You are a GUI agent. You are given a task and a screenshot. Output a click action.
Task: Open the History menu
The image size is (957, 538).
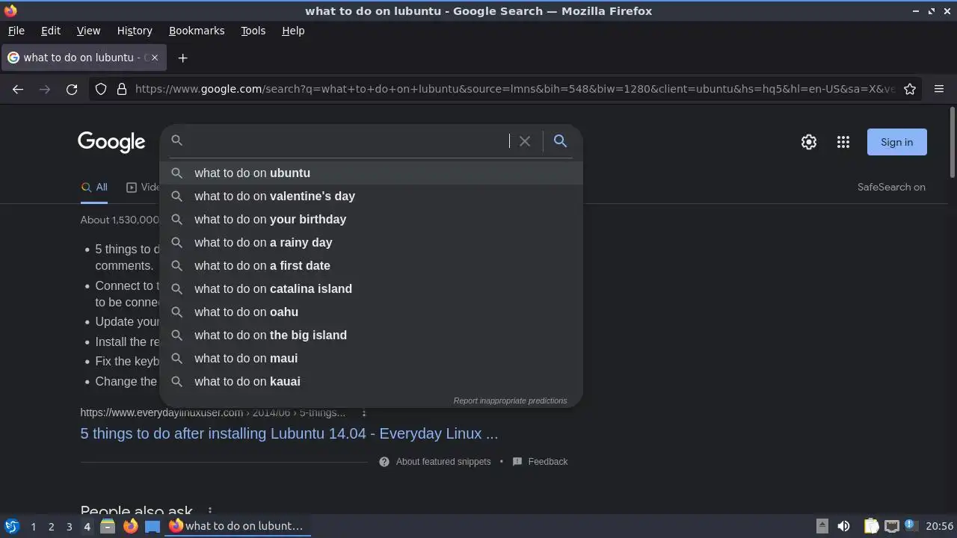[135, 31]
